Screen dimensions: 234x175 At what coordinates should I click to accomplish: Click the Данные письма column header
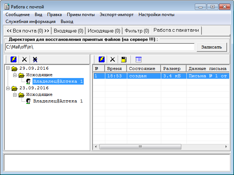[x=208, y=69]
